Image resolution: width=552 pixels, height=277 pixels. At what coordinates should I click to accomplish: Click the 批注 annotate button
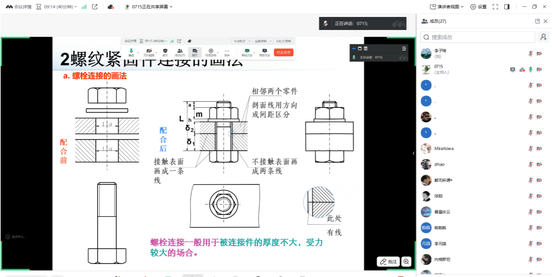(x=388, y=261)
